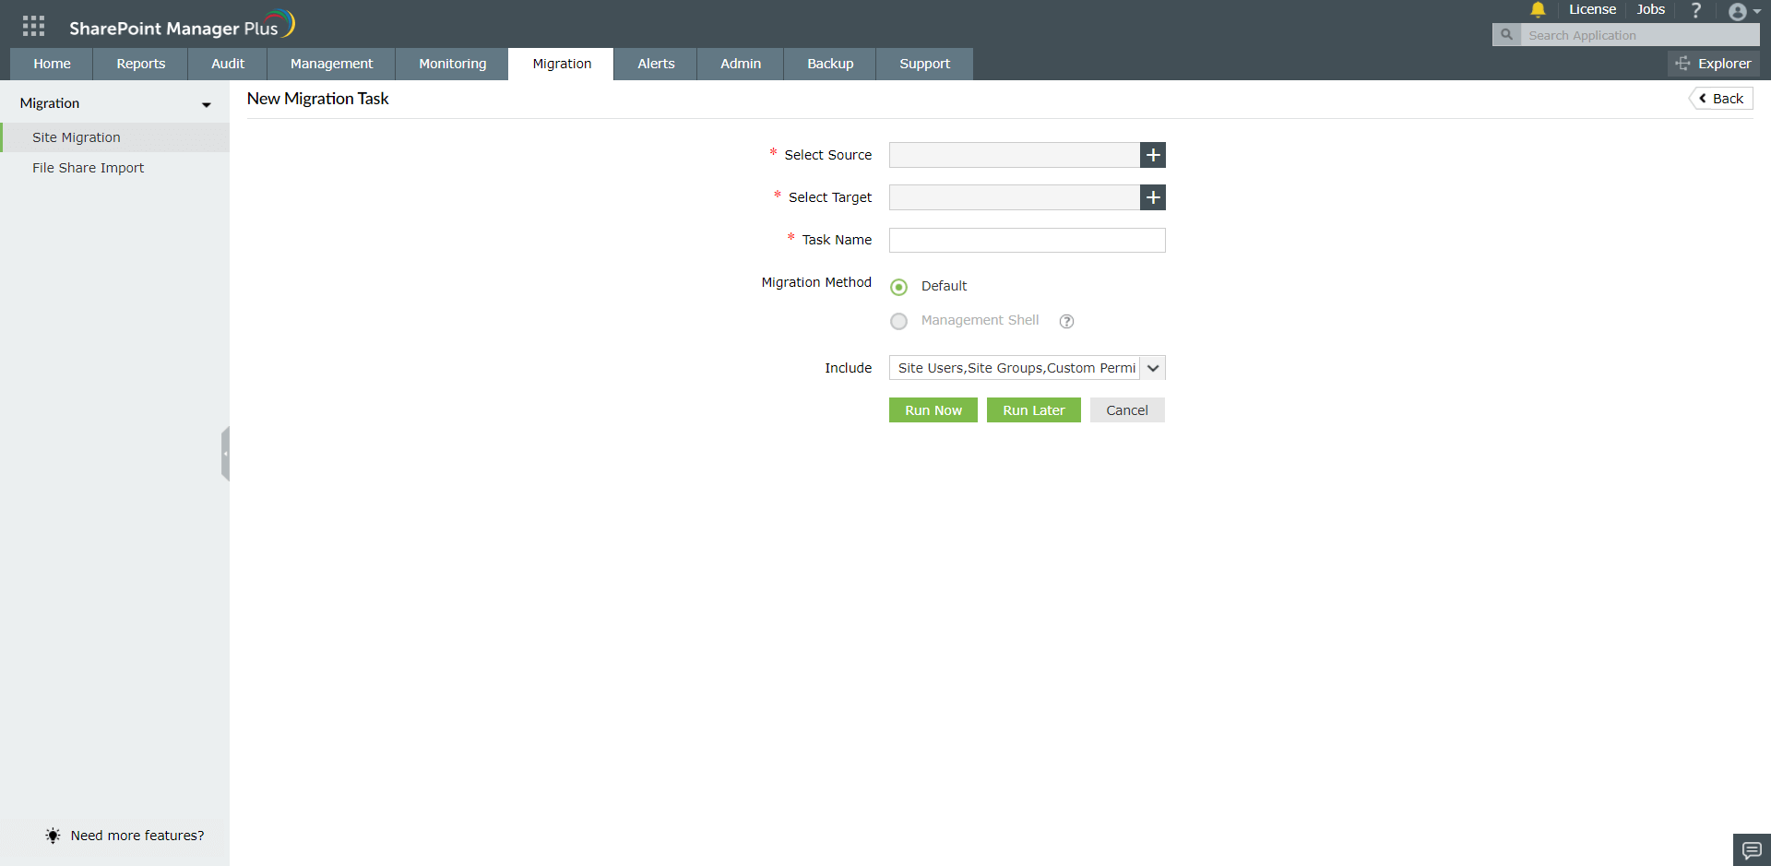Focus the Search Application box
The width and height of the screenshot is (1771, 866).
tap(1639, 35)
